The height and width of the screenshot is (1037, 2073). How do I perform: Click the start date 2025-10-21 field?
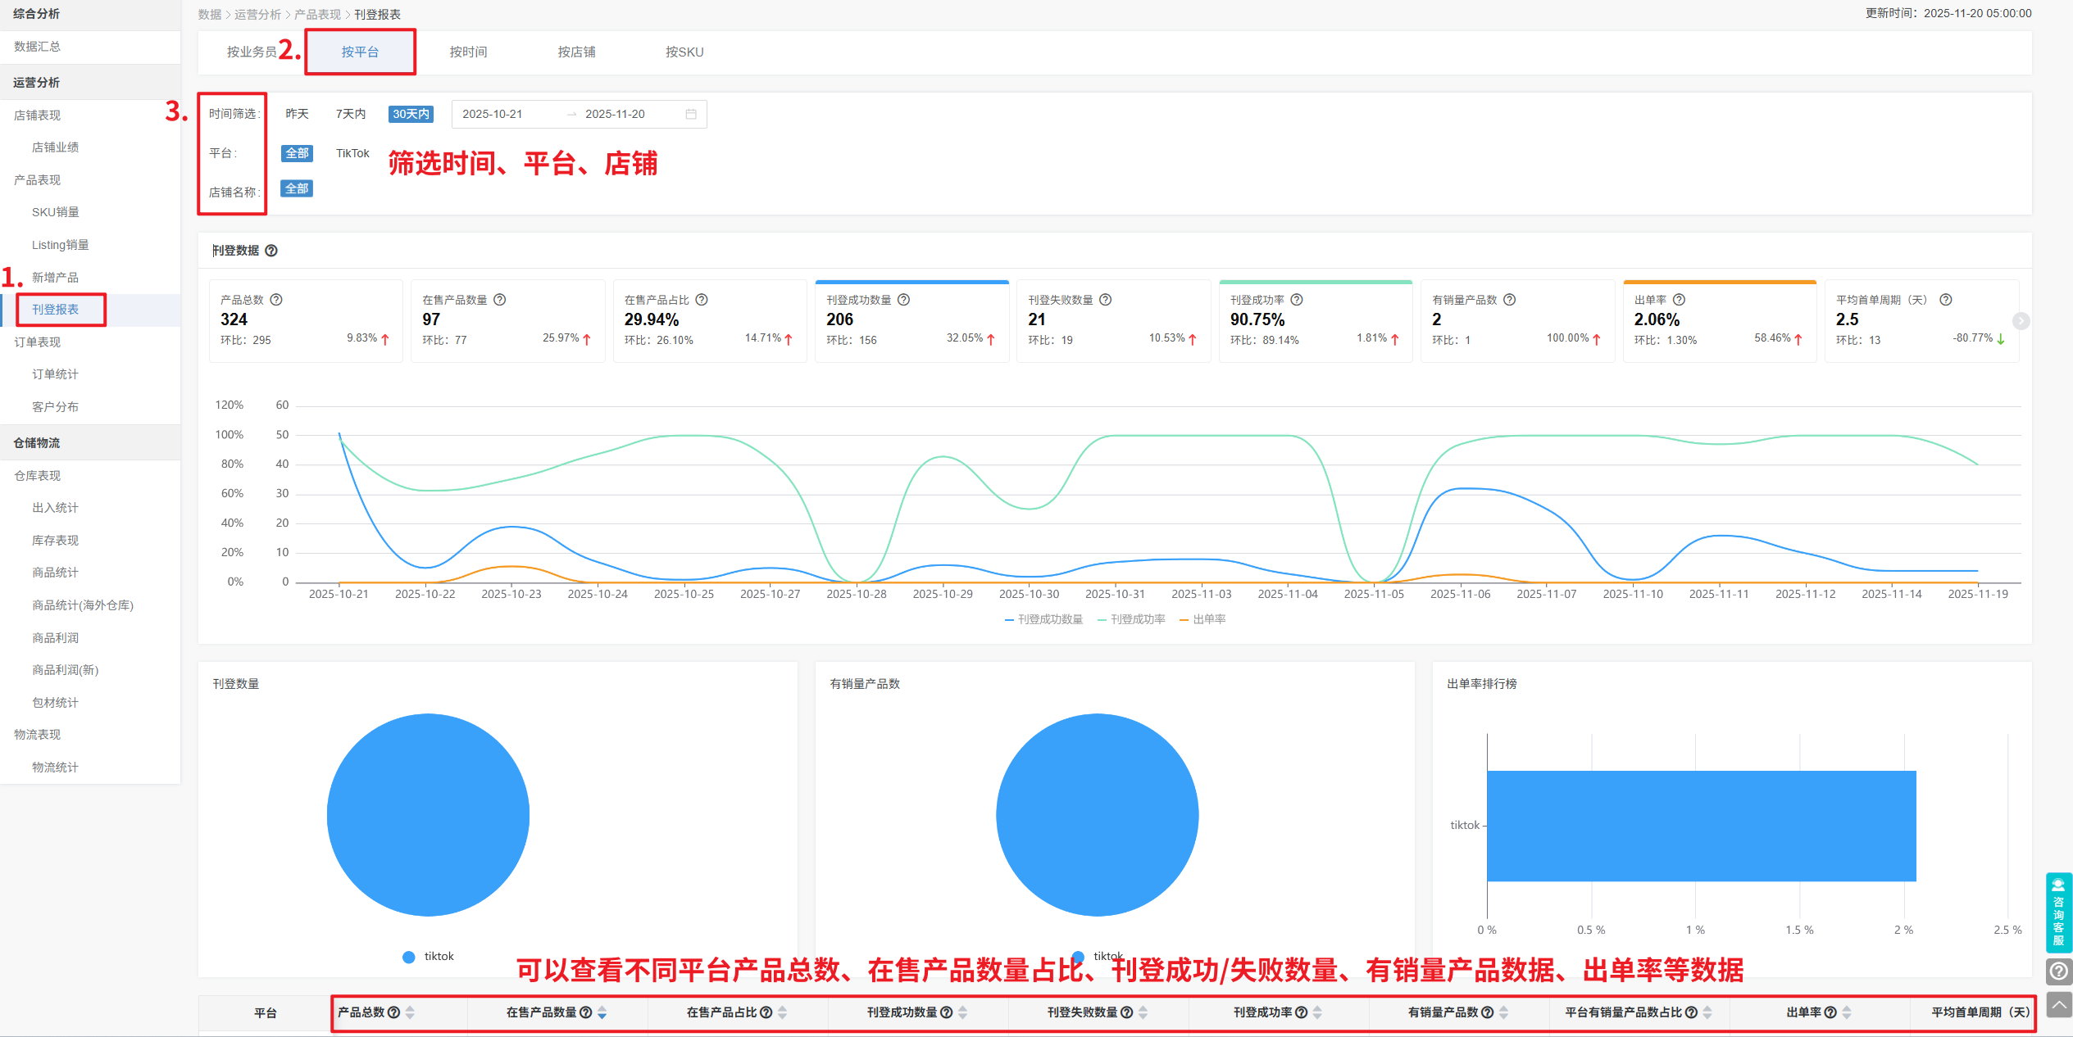[x=492, y=114]
